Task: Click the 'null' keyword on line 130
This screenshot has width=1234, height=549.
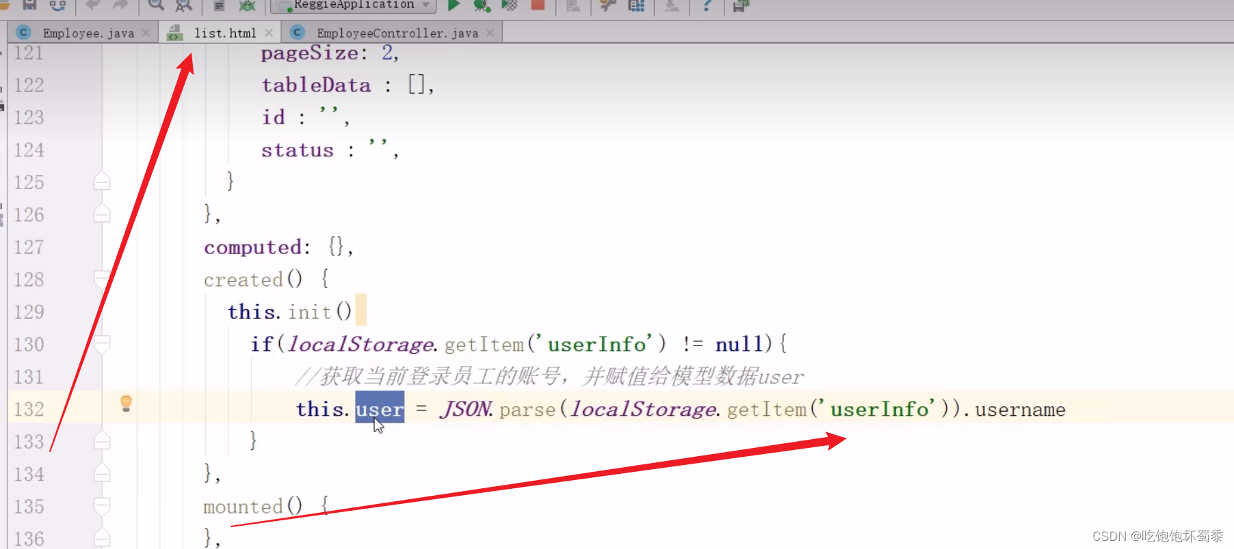Action: (739, 344)
